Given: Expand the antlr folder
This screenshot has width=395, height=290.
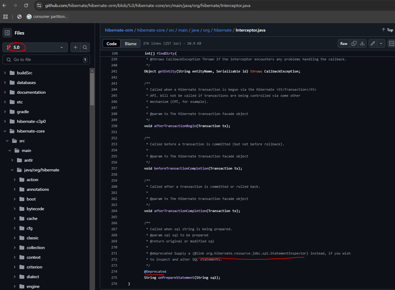Looking at the screenshot, I should (x=12, y=160).
